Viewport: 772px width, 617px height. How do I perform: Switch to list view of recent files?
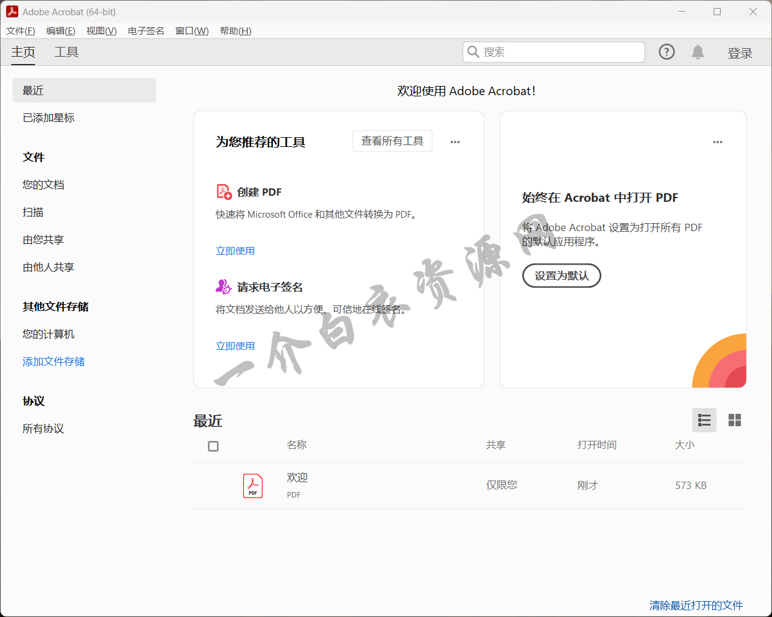coord(704,420)
